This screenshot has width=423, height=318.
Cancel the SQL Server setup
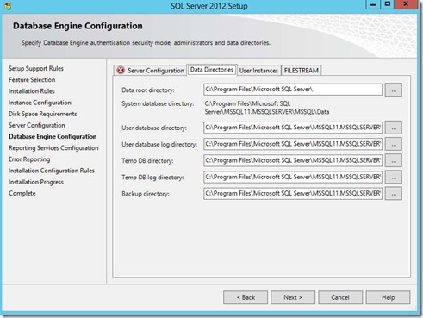[340, 297]
